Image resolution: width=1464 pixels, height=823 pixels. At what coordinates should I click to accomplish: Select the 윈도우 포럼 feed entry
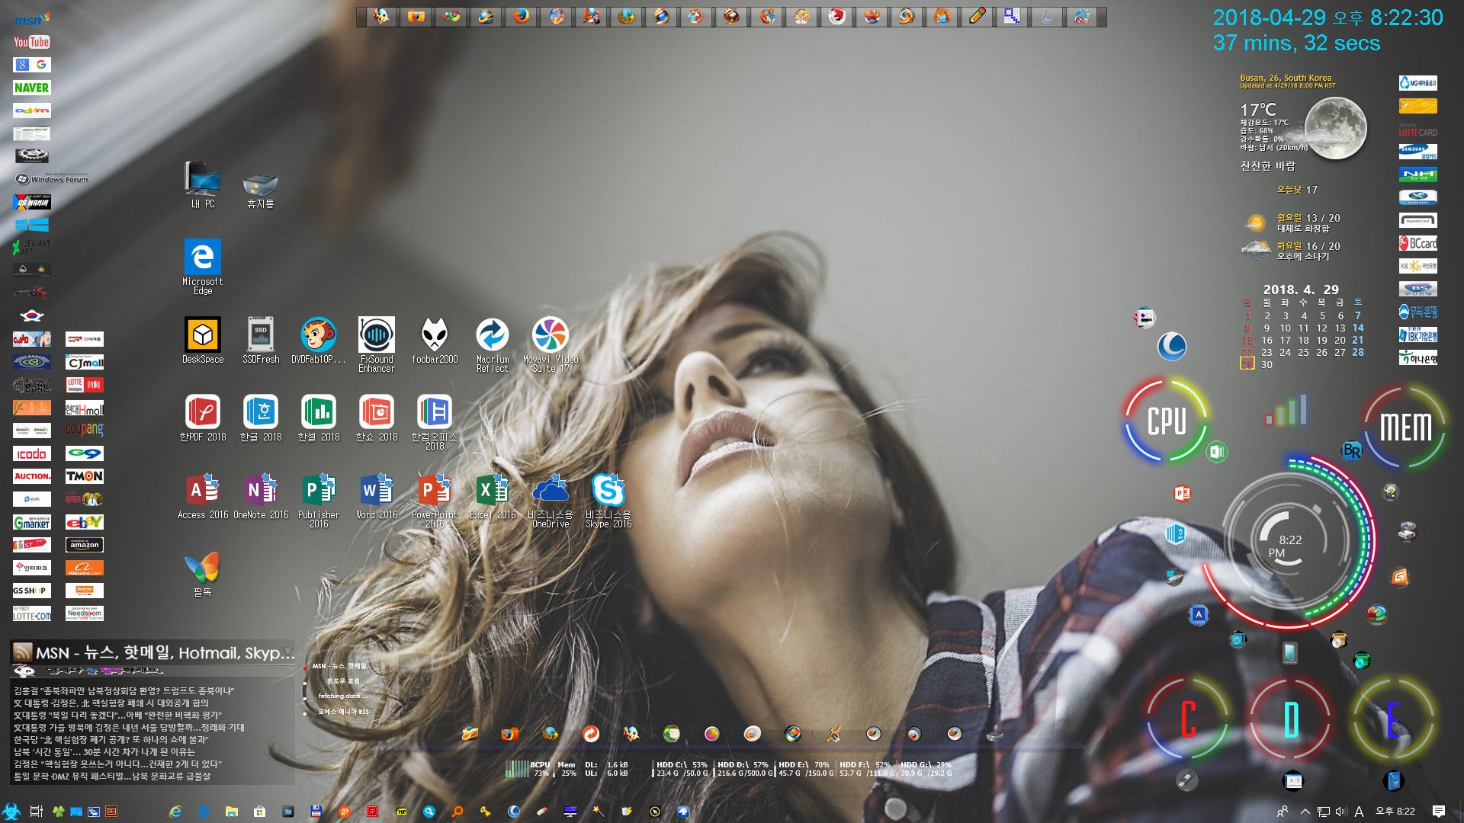coord(342,681)
